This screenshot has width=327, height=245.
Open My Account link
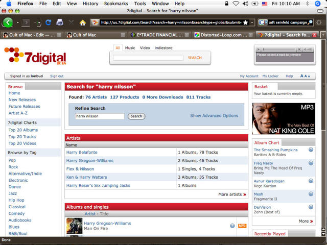click(249, 76)
